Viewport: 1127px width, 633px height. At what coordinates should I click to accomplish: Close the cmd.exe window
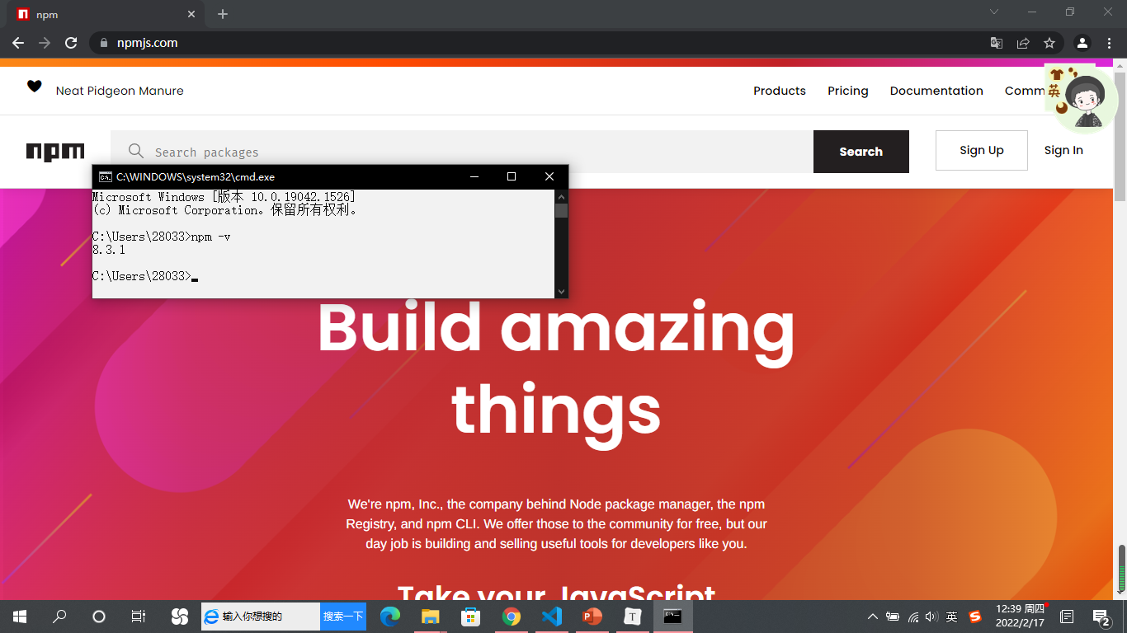click(x=549, y=176)
